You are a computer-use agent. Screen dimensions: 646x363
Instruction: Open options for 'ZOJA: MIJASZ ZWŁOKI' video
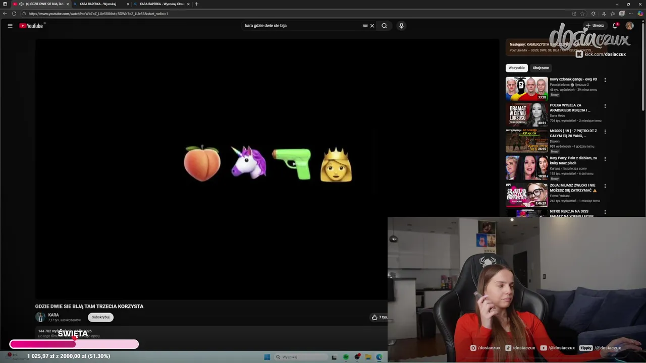pos(605,186)
